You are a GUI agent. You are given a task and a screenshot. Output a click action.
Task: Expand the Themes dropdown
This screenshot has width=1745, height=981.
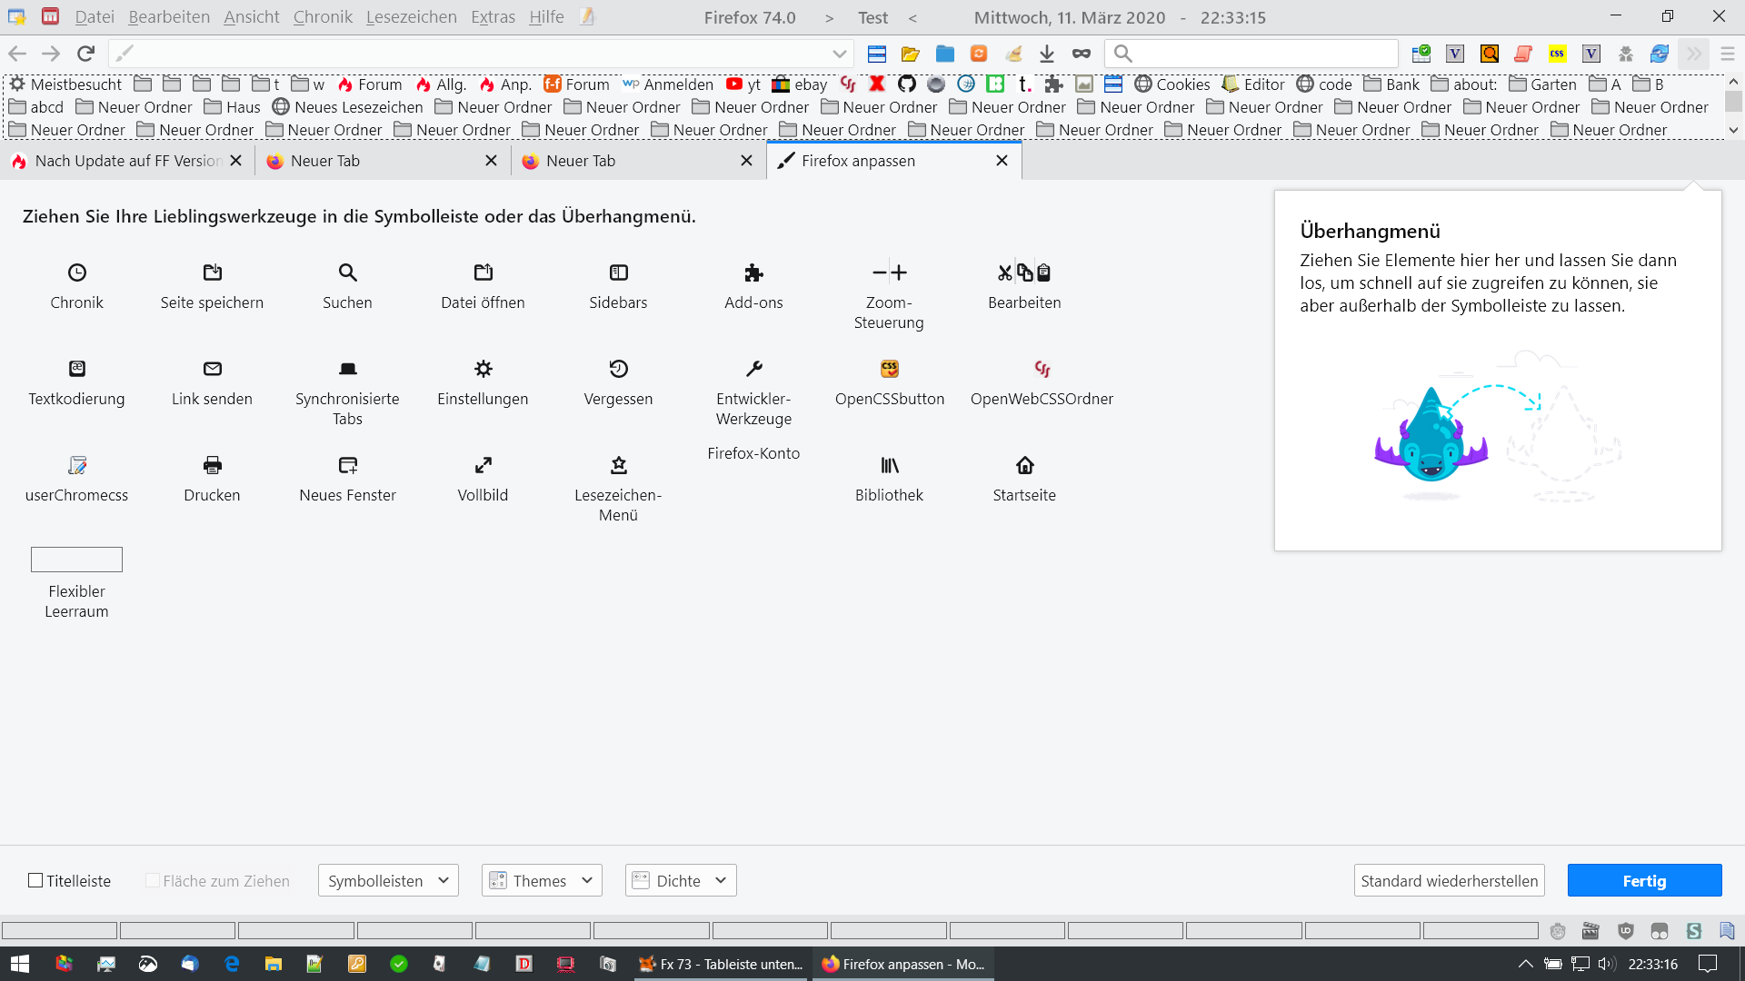(x=542, y=880)
